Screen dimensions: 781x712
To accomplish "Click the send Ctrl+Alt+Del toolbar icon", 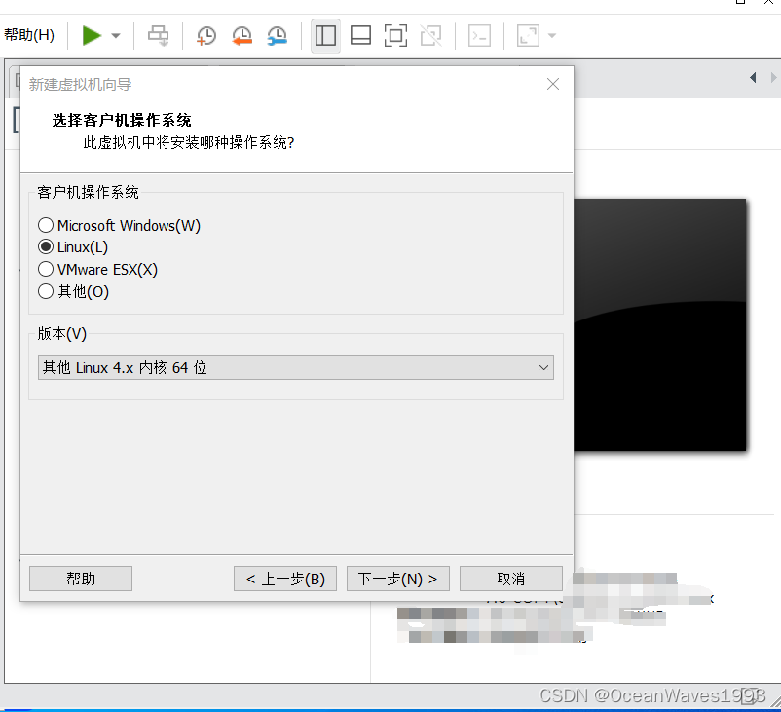I will click(159, 36).
